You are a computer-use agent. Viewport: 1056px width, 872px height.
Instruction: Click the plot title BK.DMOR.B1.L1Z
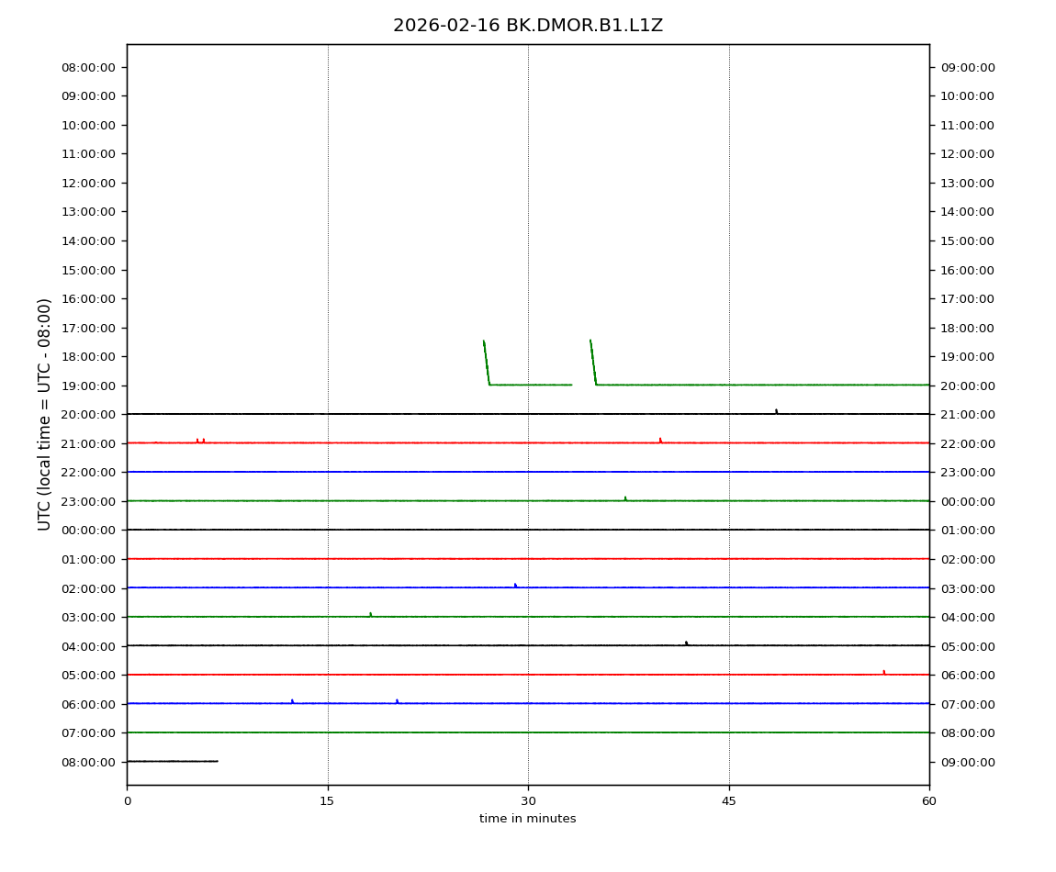(x=527, y=26)
